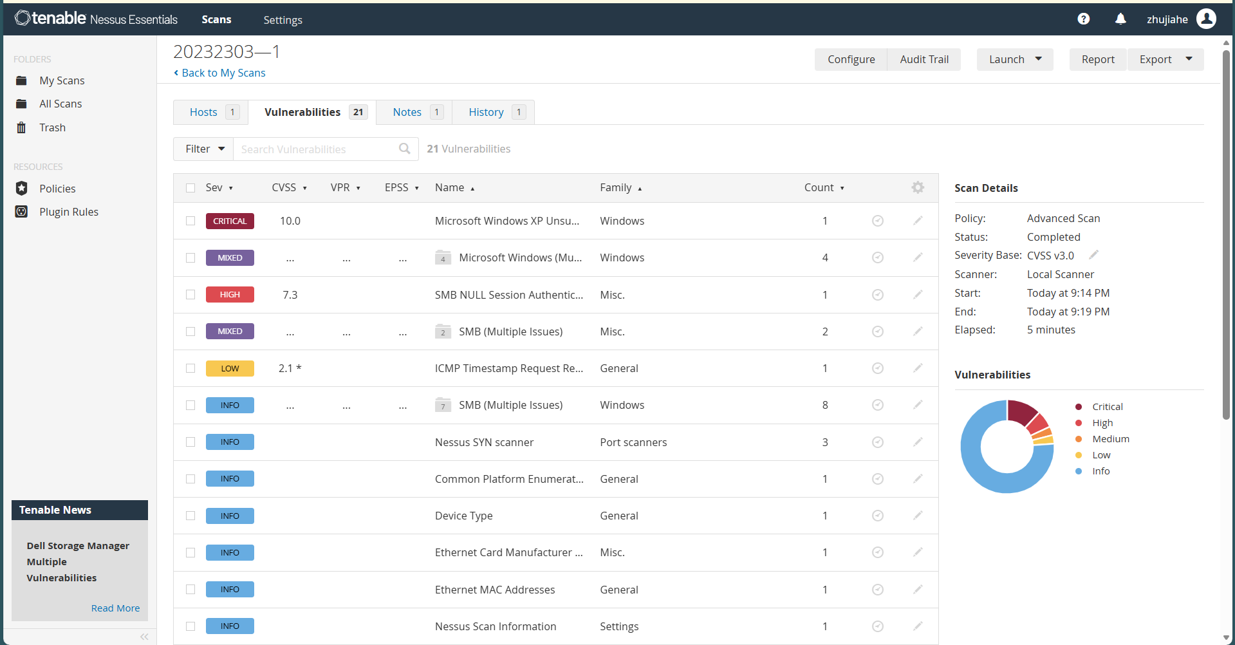Viewport: 1235px width, 645px height.
Task: Open the Audit Trail
Action: pyautogui.click(x=924, y=59)
